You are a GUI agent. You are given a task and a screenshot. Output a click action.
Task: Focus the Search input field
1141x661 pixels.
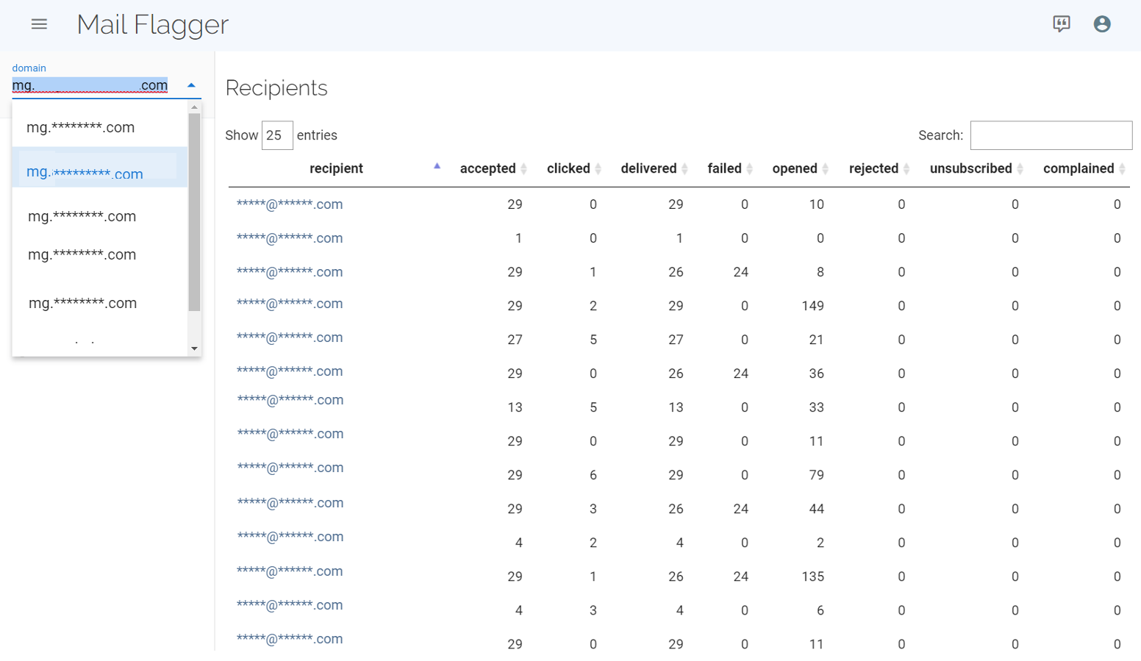point(1051,135)
